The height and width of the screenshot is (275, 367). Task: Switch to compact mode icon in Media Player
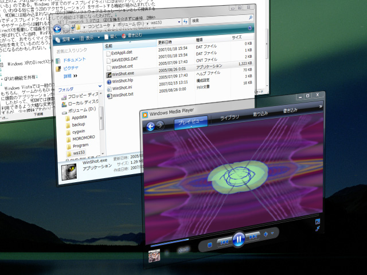point(317,228)
